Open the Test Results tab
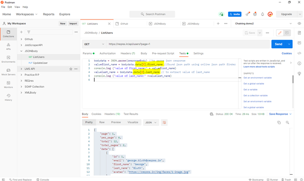The height and width of the screenshot is (181, 304). 131,114
